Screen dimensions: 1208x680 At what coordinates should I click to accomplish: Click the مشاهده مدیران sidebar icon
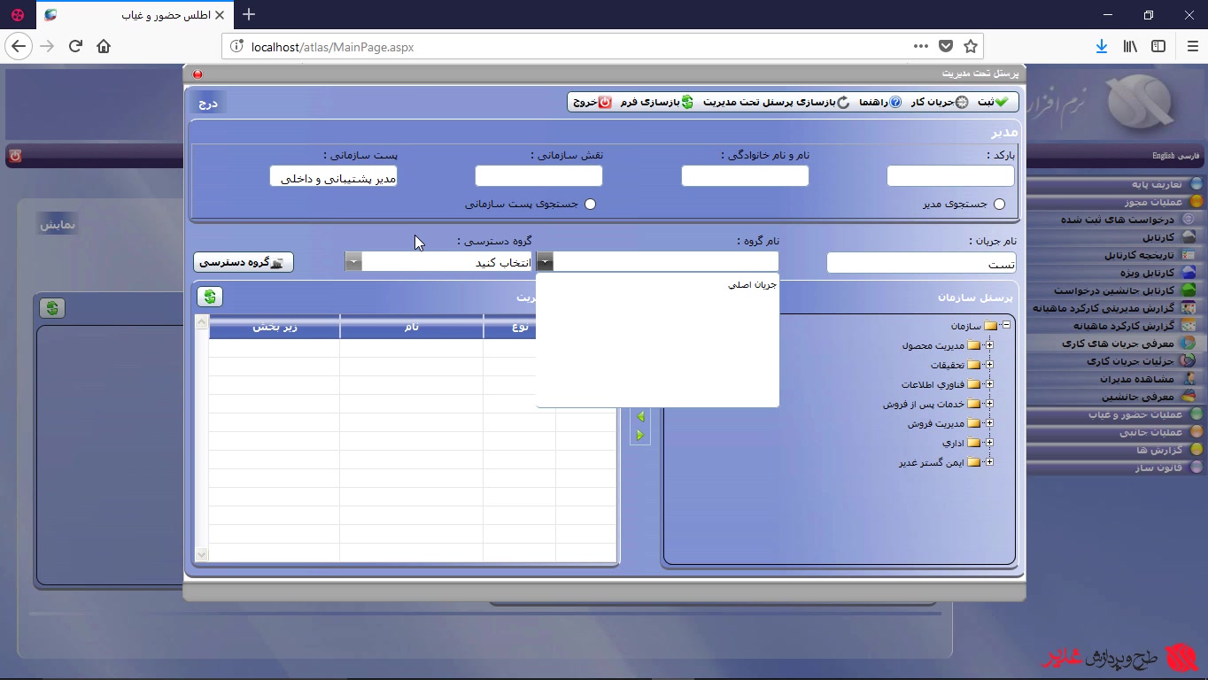(x=1189, y=379)
